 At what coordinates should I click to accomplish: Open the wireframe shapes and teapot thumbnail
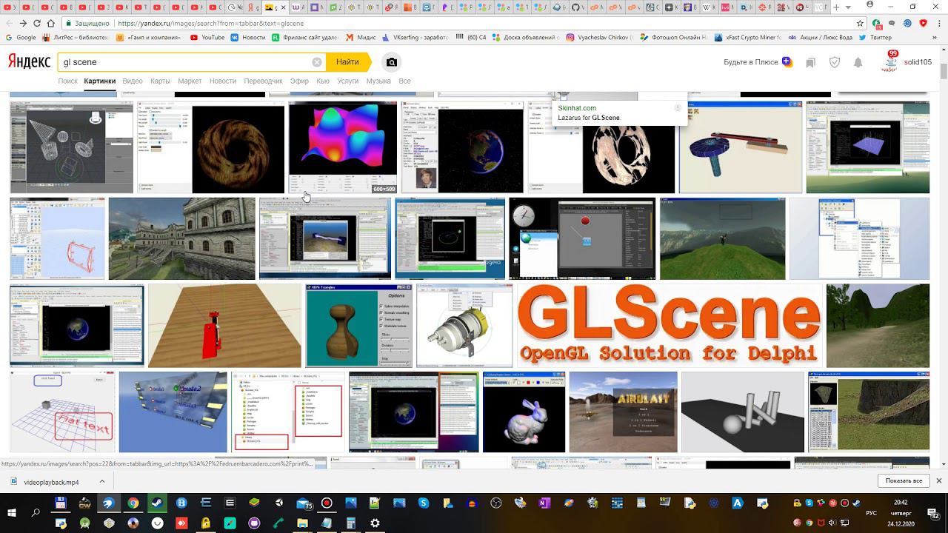[x=71, y=147]
